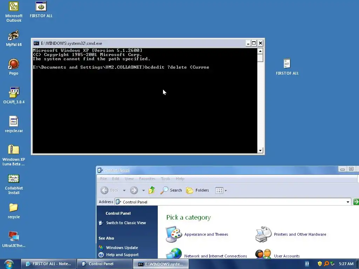Open Views button in toolbar
The width and height of the screenshot is (359, 269).
point(219,190)
